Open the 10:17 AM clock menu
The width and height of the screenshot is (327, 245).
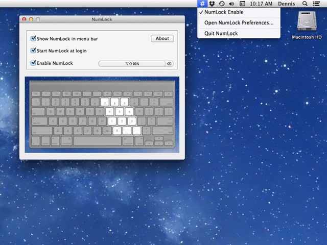pos(261,4)
